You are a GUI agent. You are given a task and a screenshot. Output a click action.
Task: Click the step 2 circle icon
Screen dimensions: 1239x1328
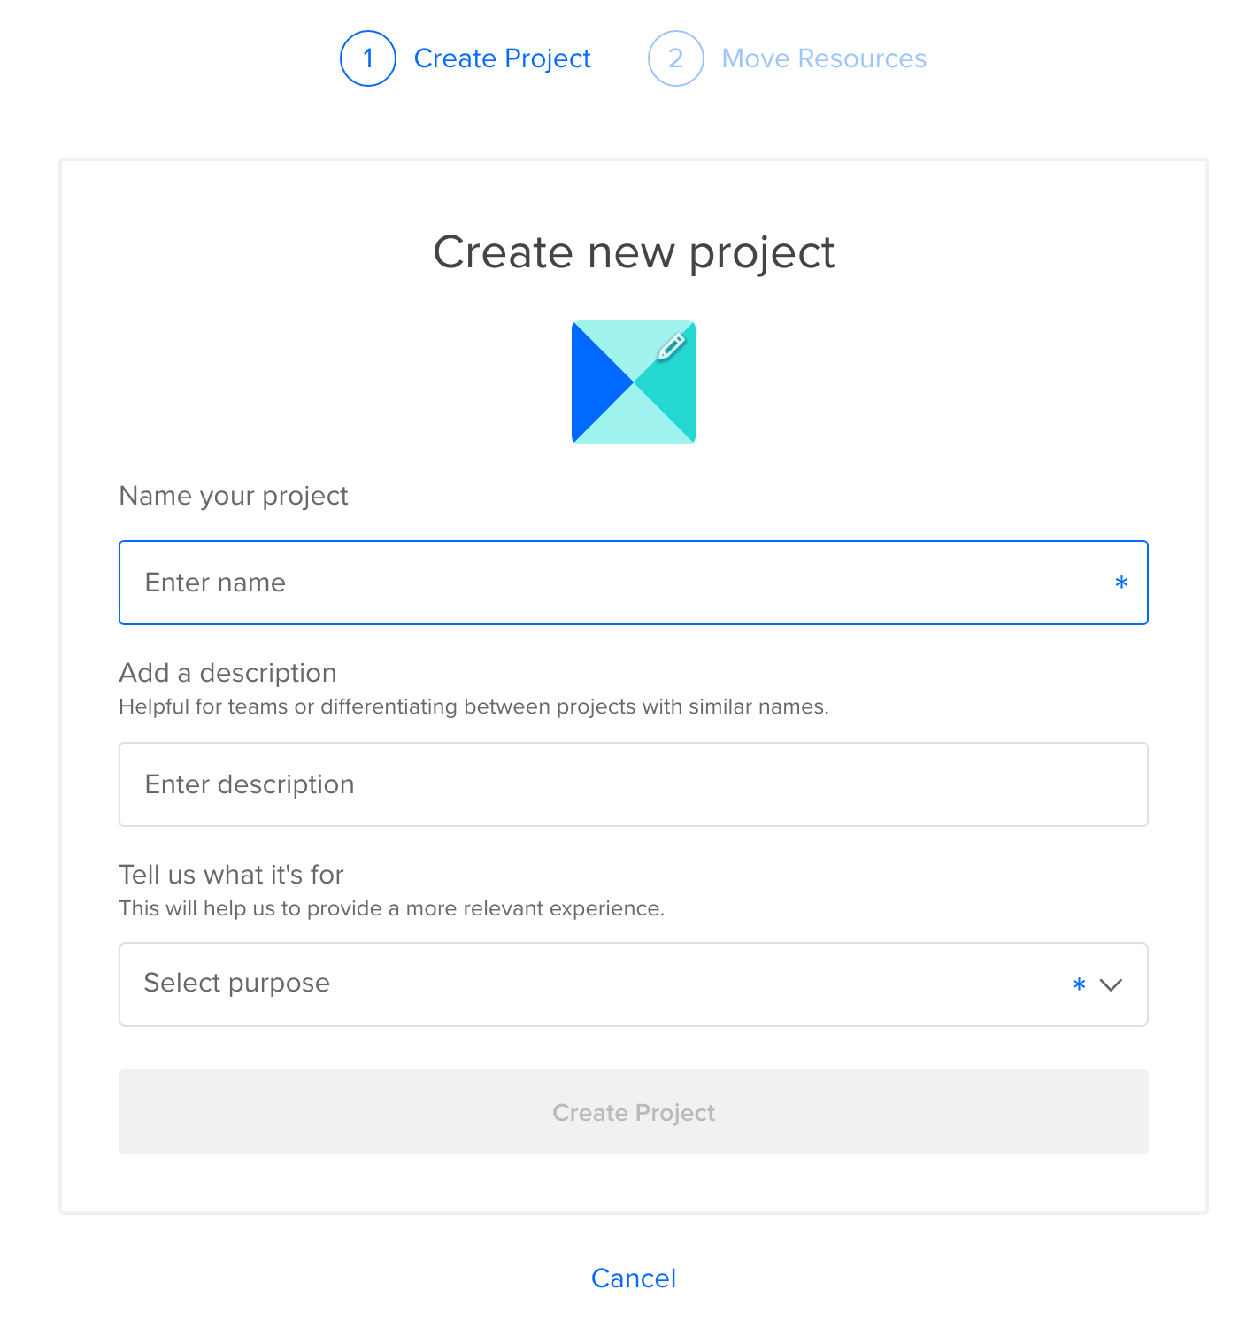(x=676, y=58)
